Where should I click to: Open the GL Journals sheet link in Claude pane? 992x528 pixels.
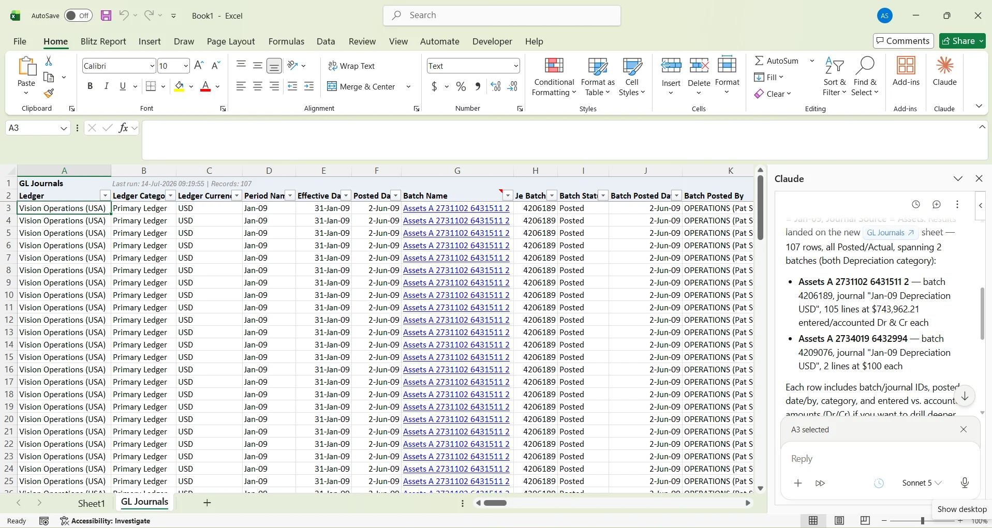pos(890,233)
